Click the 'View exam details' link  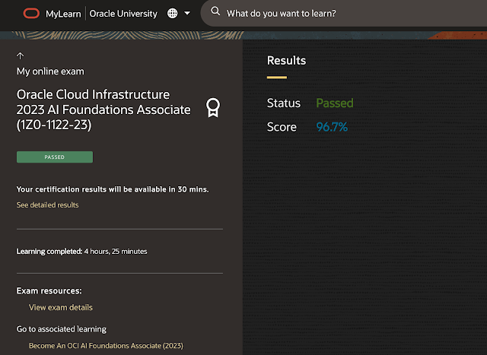coord(61,308)
